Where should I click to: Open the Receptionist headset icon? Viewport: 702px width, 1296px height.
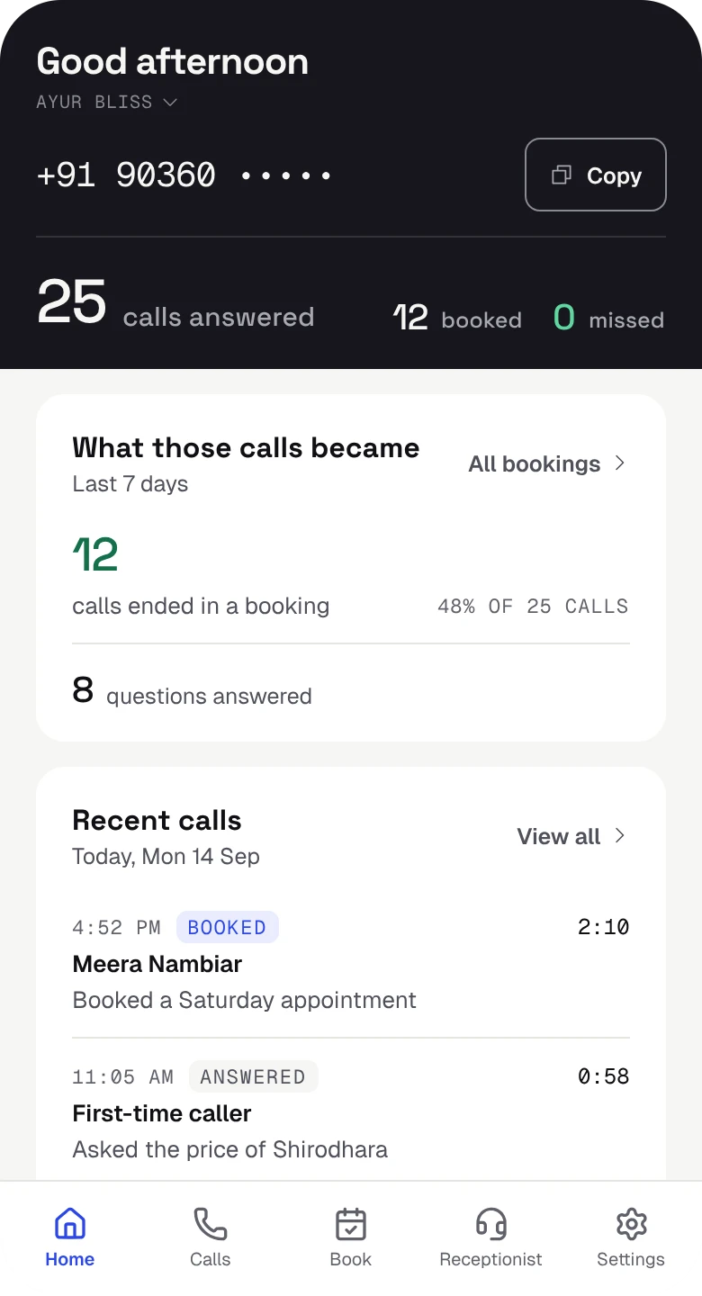click(x=491, y=1224)
